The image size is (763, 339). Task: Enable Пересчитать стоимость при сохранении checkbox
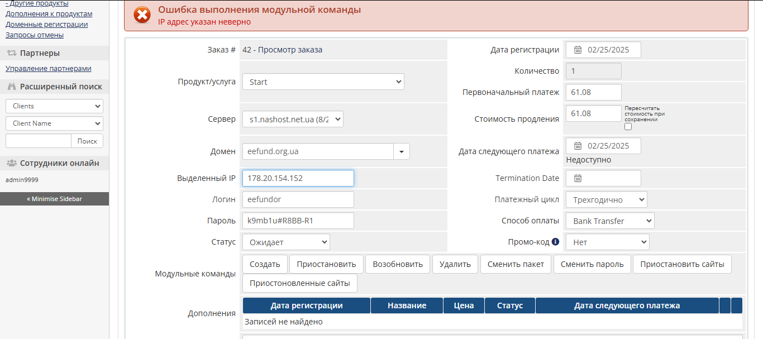(x=628, y=126)
